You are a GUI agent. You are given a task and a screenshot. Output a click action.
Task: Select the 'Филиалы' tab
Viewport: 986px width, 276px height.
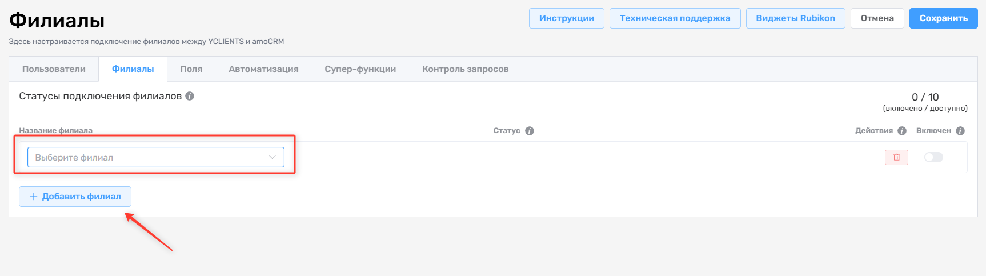[133, 69]
